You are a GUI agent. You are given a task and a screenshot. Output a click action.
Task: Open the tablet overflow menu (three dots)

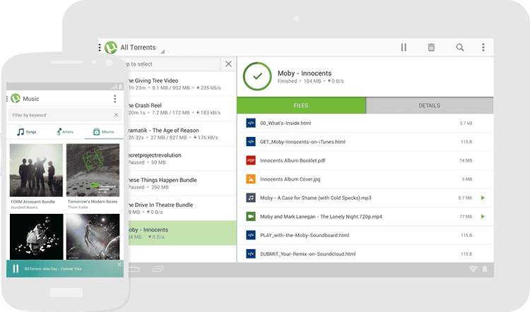pyautogui.click(x=483, y=47)
